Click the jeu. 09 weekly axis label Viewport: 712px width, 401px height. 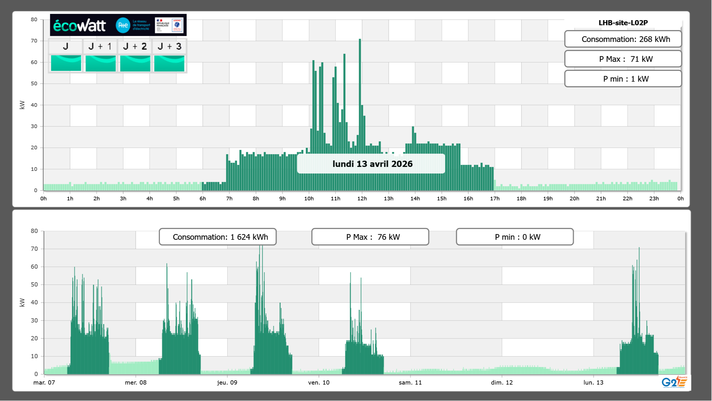coord(227,383)
